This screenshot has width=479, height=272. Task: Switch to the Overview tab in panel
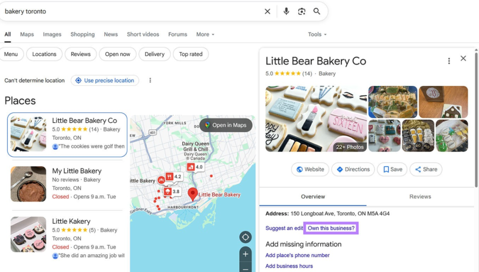click(x=313, y=197)
